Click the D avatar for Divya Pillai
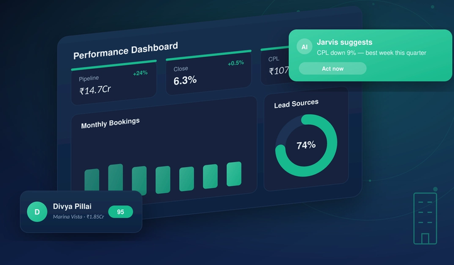The width and height of the screenshot is (454, 265). 37,212
